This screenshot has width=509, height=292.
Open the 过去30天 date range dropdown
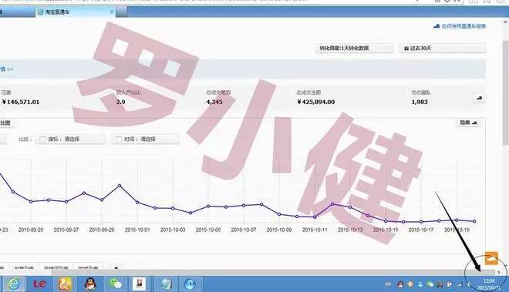(443, 48)
